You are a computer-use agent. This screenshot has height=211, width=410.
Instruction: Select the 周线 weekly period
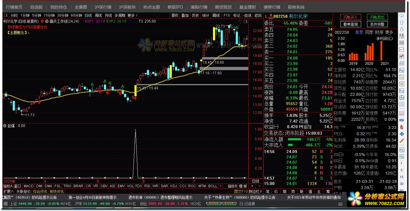pyautogui.click(x=98, y=15)
